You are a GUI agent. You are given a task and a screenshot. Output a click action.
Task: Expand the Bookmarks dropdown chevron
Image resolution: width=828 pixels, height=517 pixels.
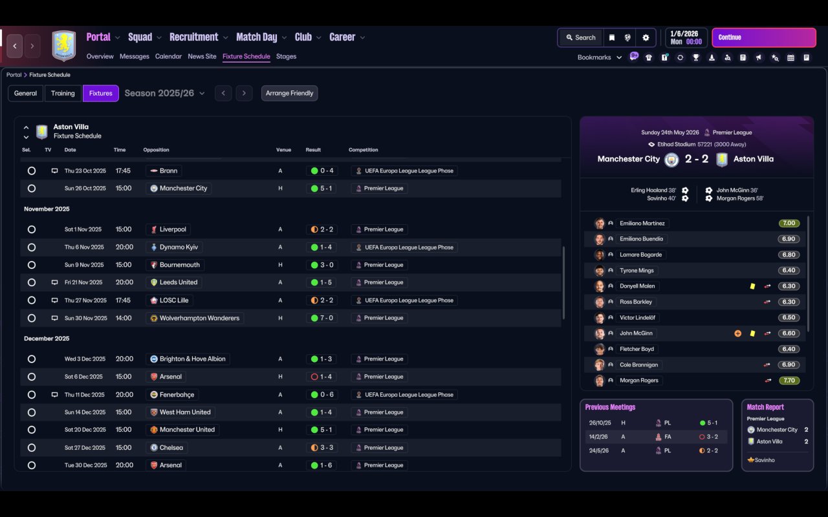coord(619,58)
